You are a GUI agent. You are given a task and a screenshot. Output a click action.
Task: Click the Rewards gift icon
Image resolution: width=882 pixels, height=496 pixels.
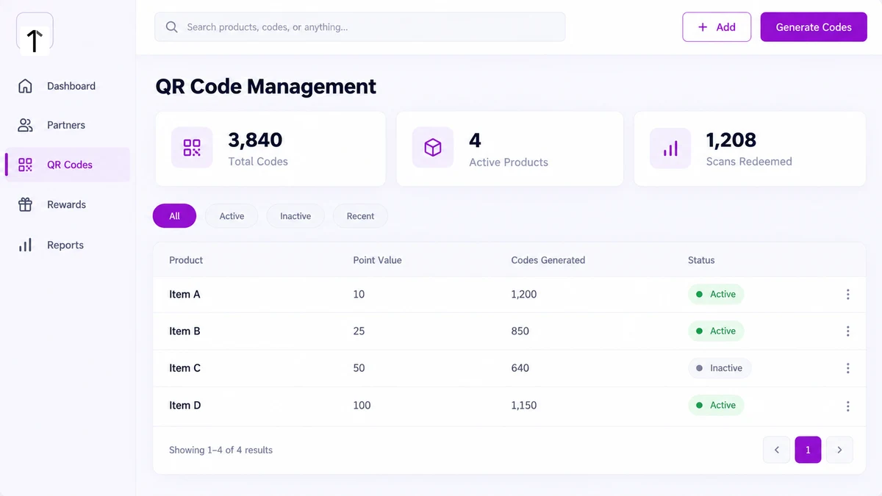(x=25, y=205)
